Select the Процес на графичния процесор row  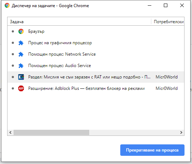(x=96, y=43)
